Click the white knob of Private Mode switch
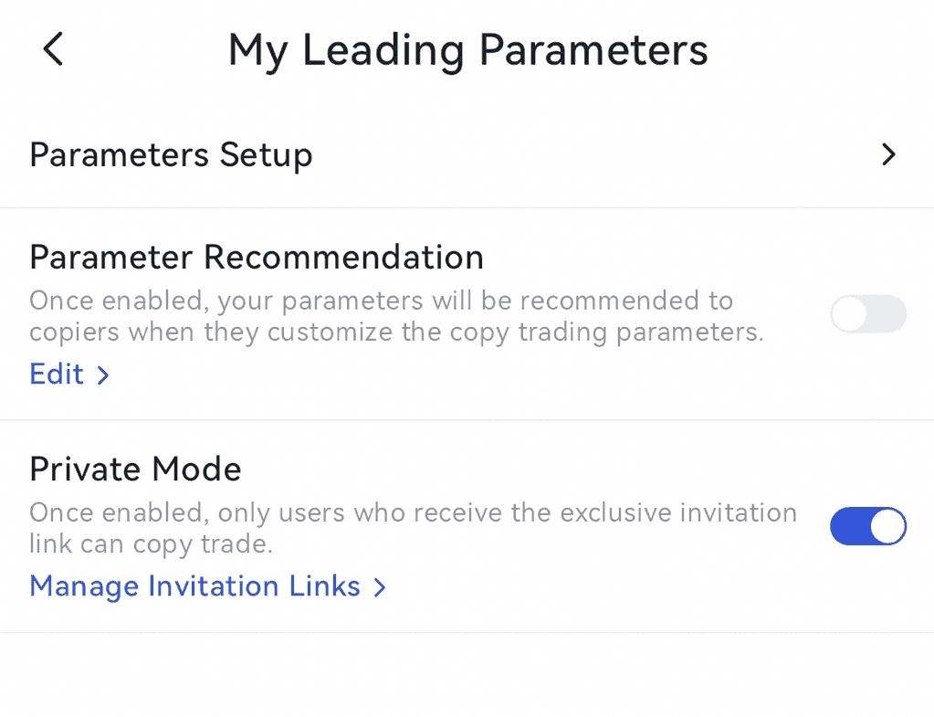Image resolution: width=934 pixels, height=717 pixels. click(888, 527)
